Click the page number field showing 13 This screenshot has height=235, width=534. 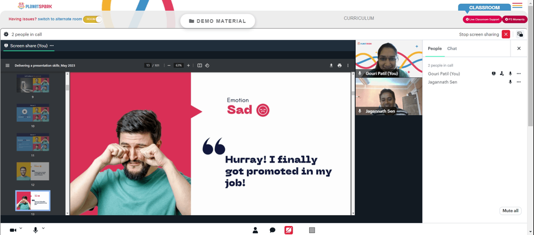(x=148, y=66)
